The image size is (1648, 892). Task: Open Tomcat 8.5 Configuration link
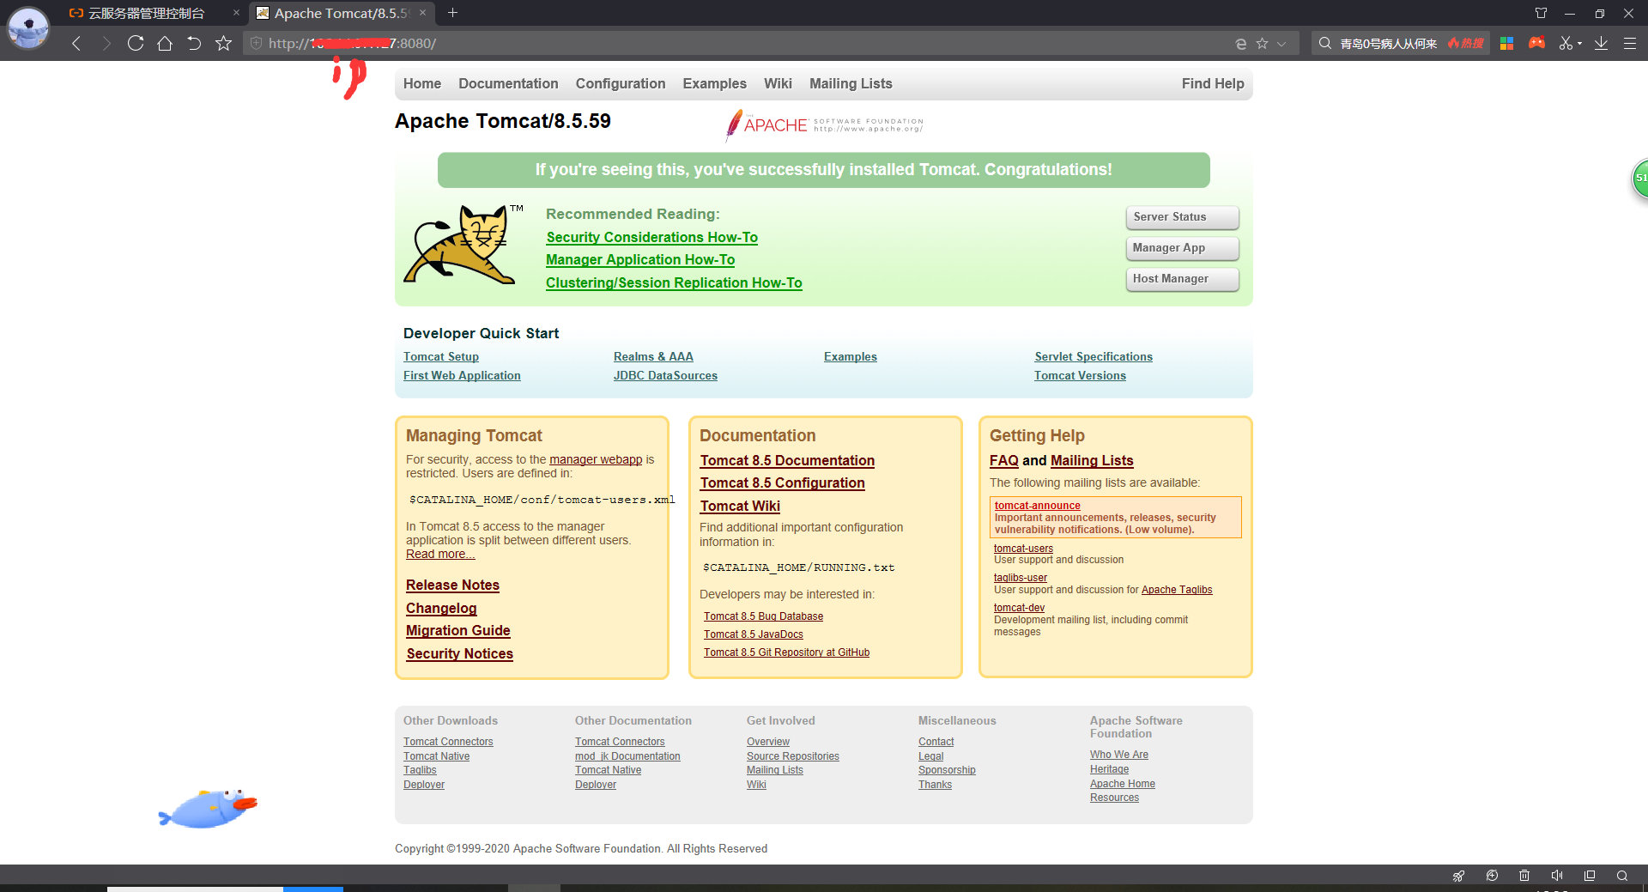783,483
